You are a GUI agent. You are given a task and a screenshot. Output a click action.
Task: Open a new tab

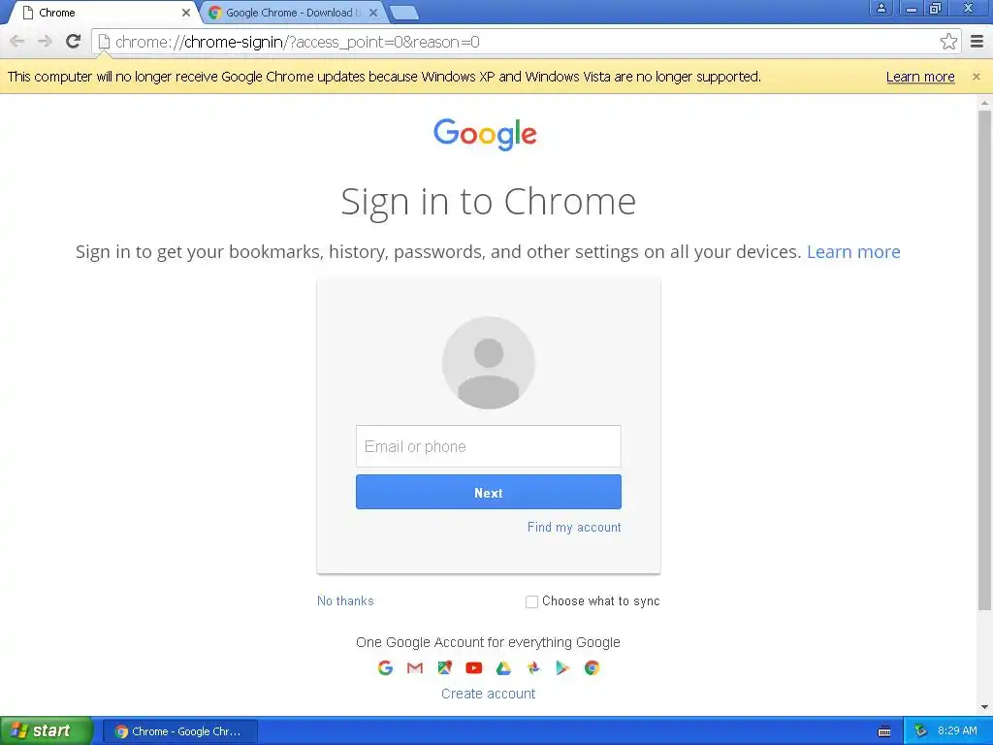(x=404, y=12)
